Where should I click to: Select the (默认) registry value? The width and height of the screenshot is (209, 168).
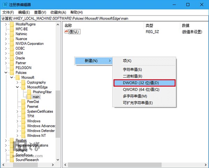click(x=75, y=32)
